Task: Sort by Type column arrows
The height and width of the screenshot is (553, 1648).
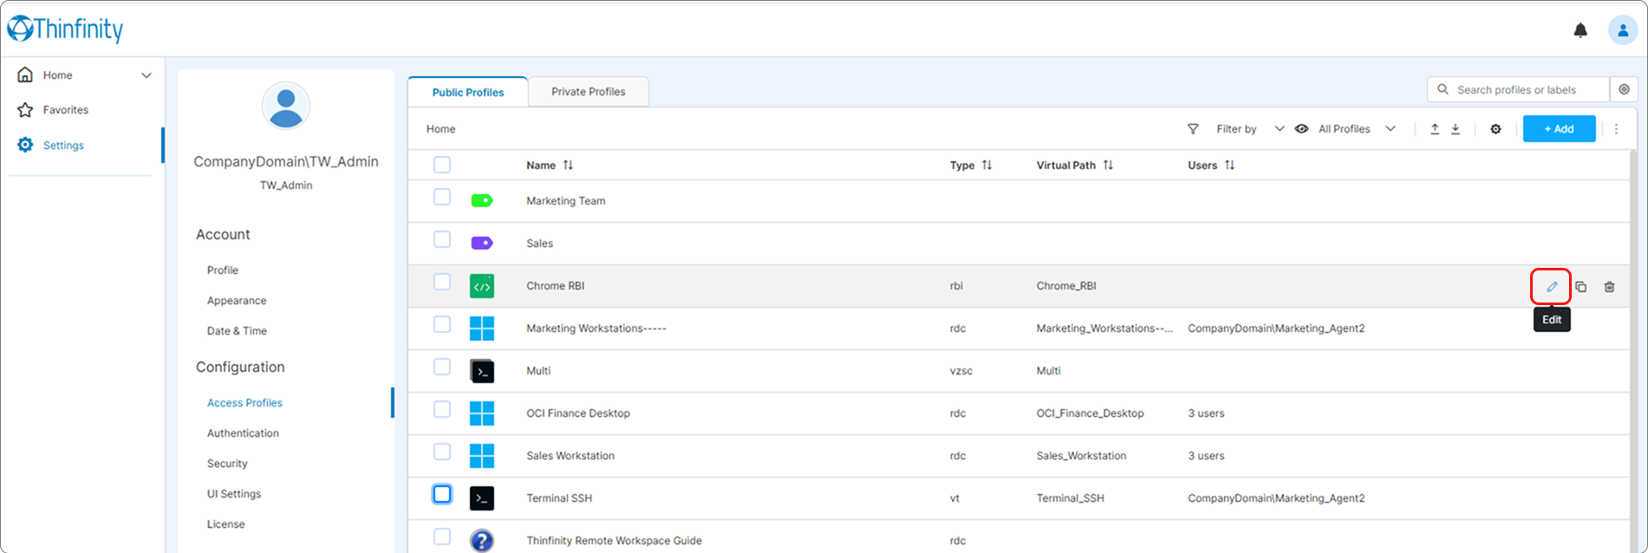Action: (x=987, y=165)
